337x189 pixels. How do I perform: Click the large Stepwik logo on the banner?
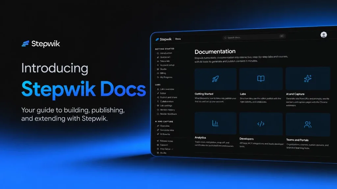(x=41, y=44)
